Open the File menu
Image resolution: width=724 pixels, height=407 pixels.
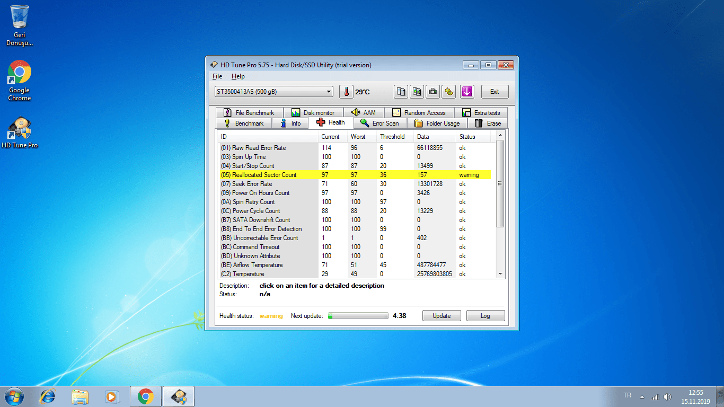click(217, 76)
